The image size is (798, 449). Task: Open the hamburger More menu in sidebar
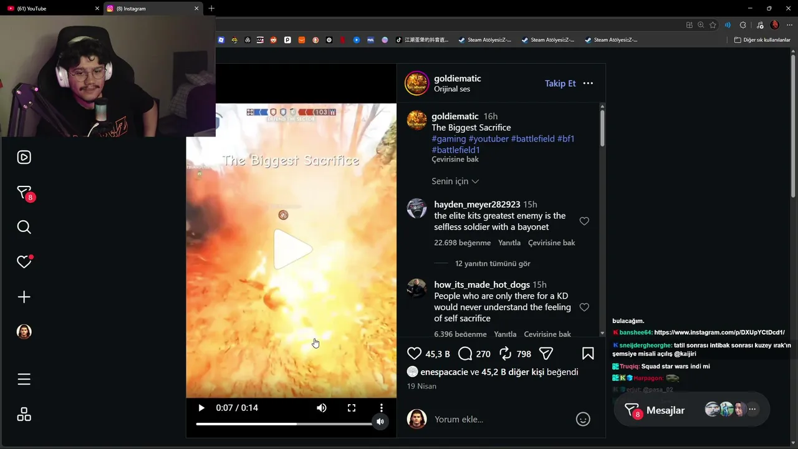click(x=24, y=379)
